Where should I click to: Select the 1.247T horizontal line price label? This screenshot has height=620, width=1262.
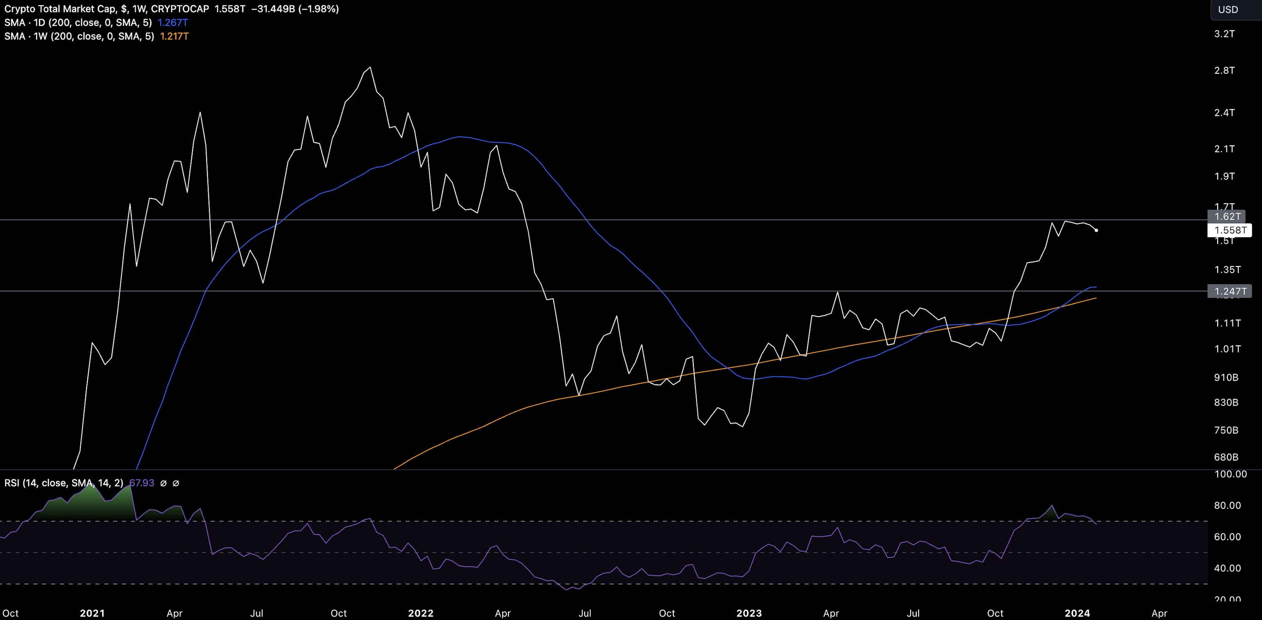tap(1230, 291)
